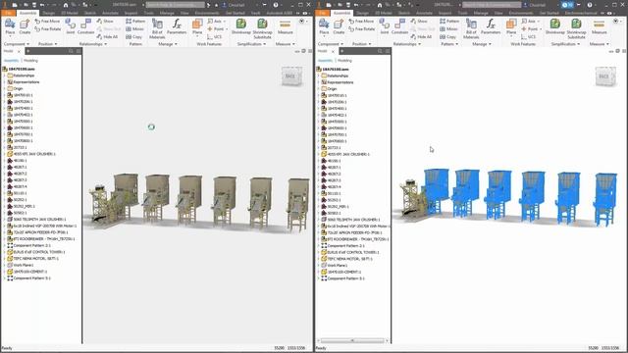Click Shrinkwrap tool in right window
Screen dimensions: 628x353
[555, 26]
